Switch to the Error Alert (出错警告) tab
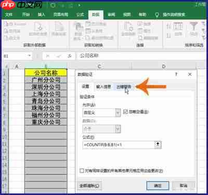 click(124, 86)
